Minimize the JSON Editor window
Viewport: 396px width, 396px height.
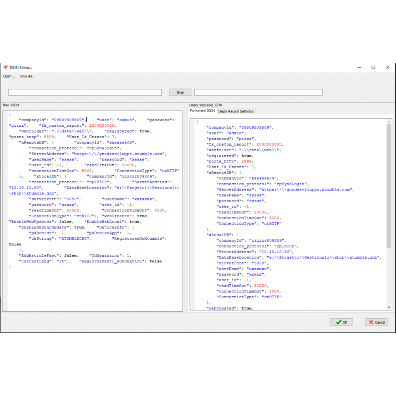[x=359, y=67]
